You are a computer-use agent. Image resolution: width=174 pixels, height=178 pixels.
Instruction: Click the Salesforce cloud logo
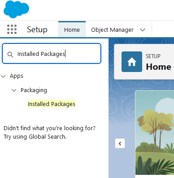click(16, 9)
